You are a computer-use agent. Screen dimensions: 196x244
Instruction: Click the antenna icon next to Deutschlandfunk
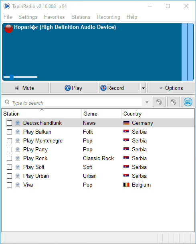[18, 123]
